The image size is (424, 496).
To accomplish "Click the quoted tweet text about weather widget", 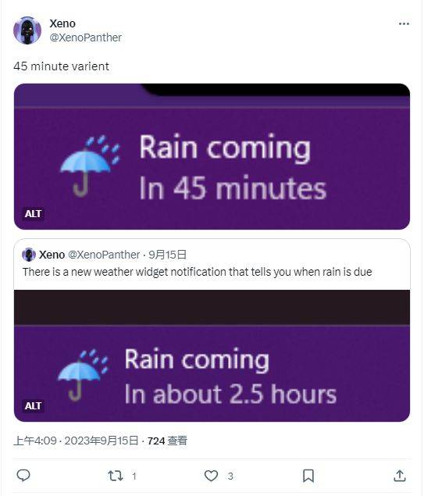I will 198,272.
